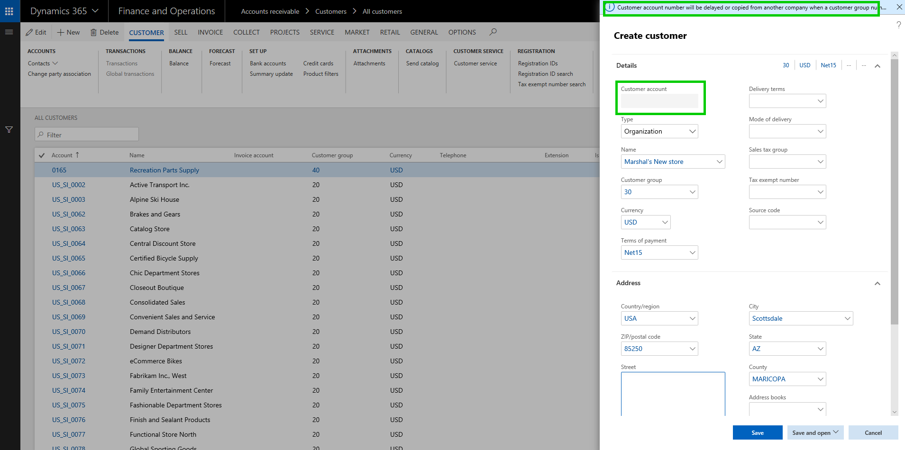Click the search magnifier in action bar
This screenshot has width=905, height=450.
tap(493, 32)
